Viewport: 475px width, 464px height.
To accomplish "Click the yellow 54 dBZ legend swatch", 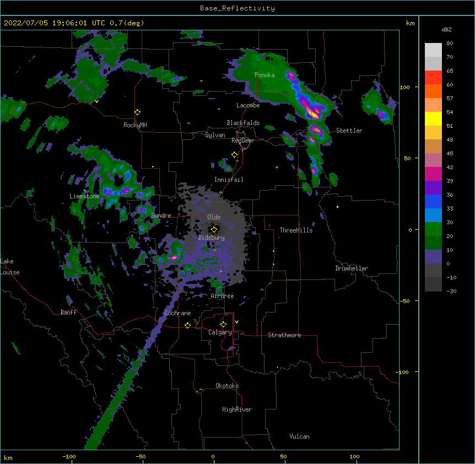I will 433,118.
